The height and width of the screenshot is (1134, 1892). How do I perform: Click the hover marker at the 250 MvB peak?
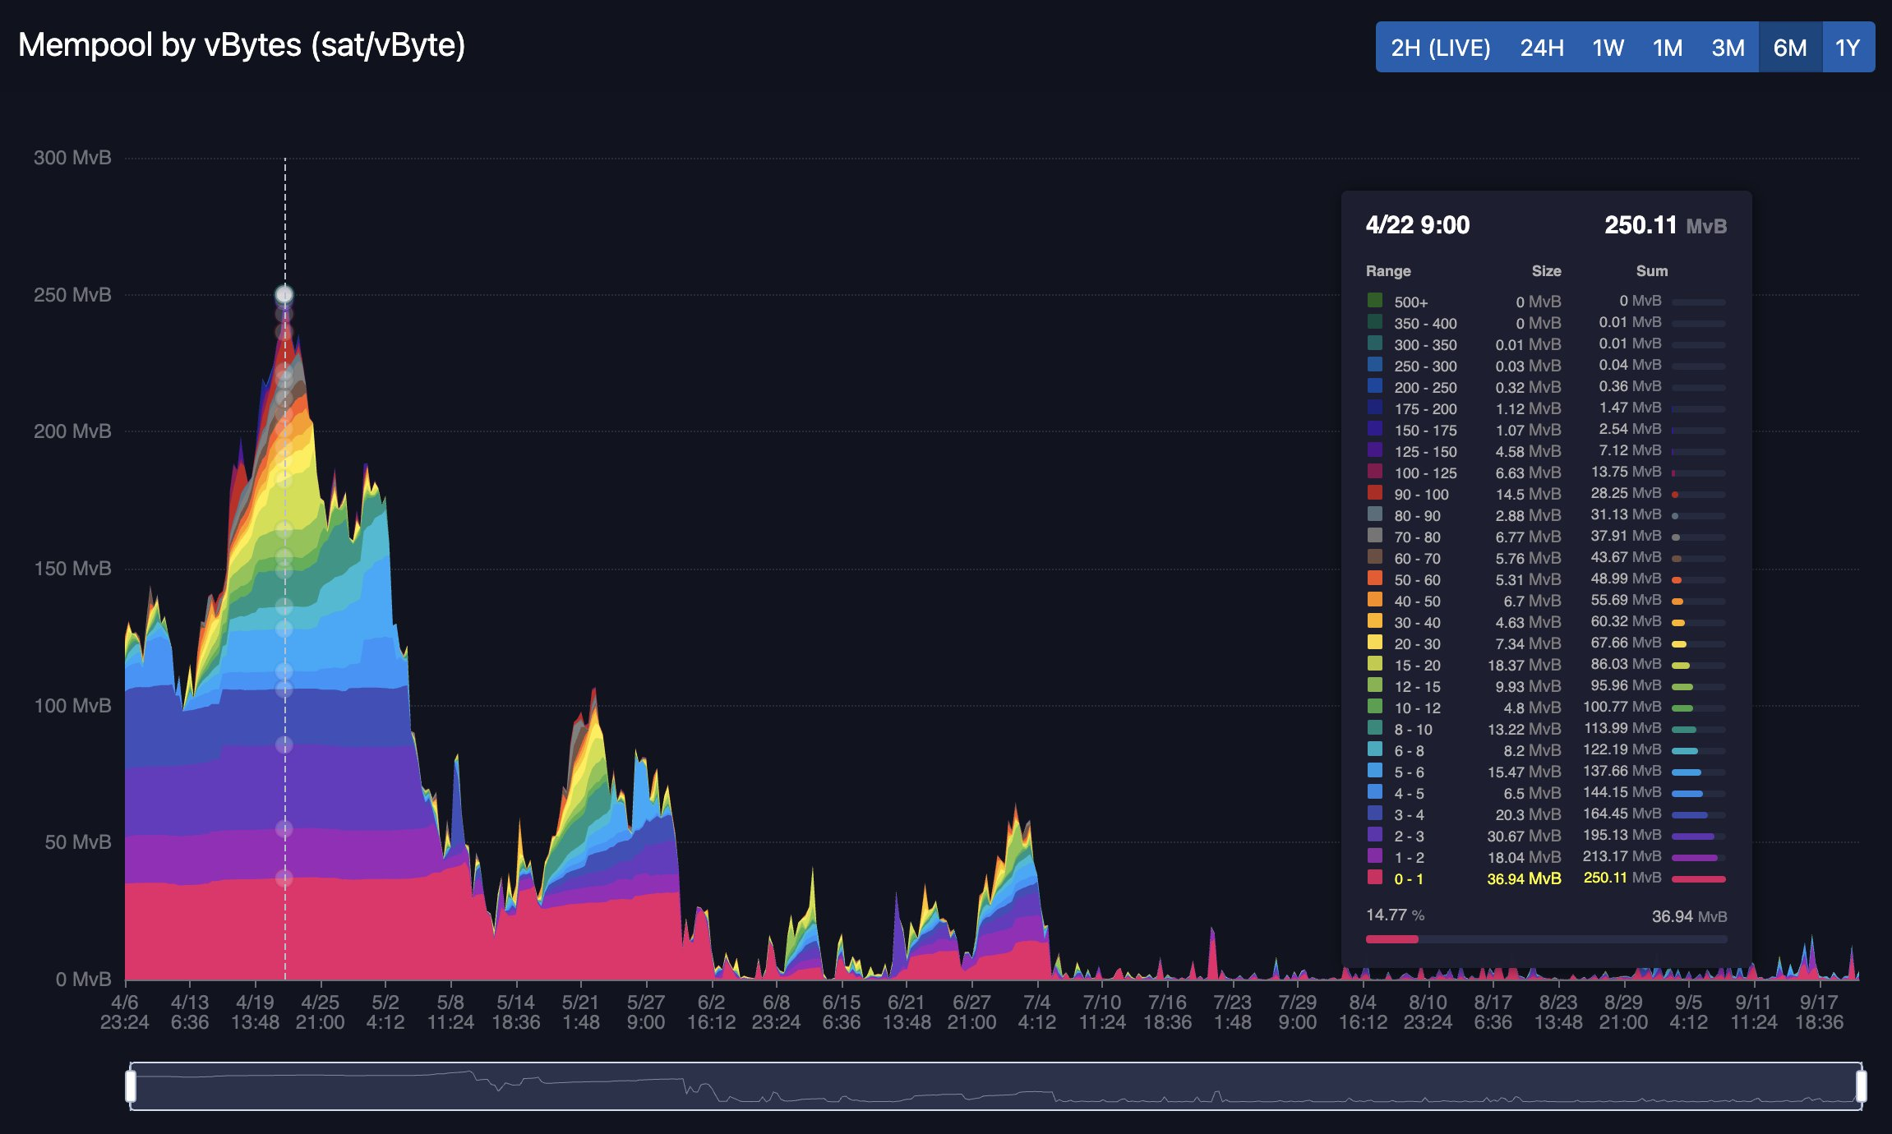(x=285, y=293)
